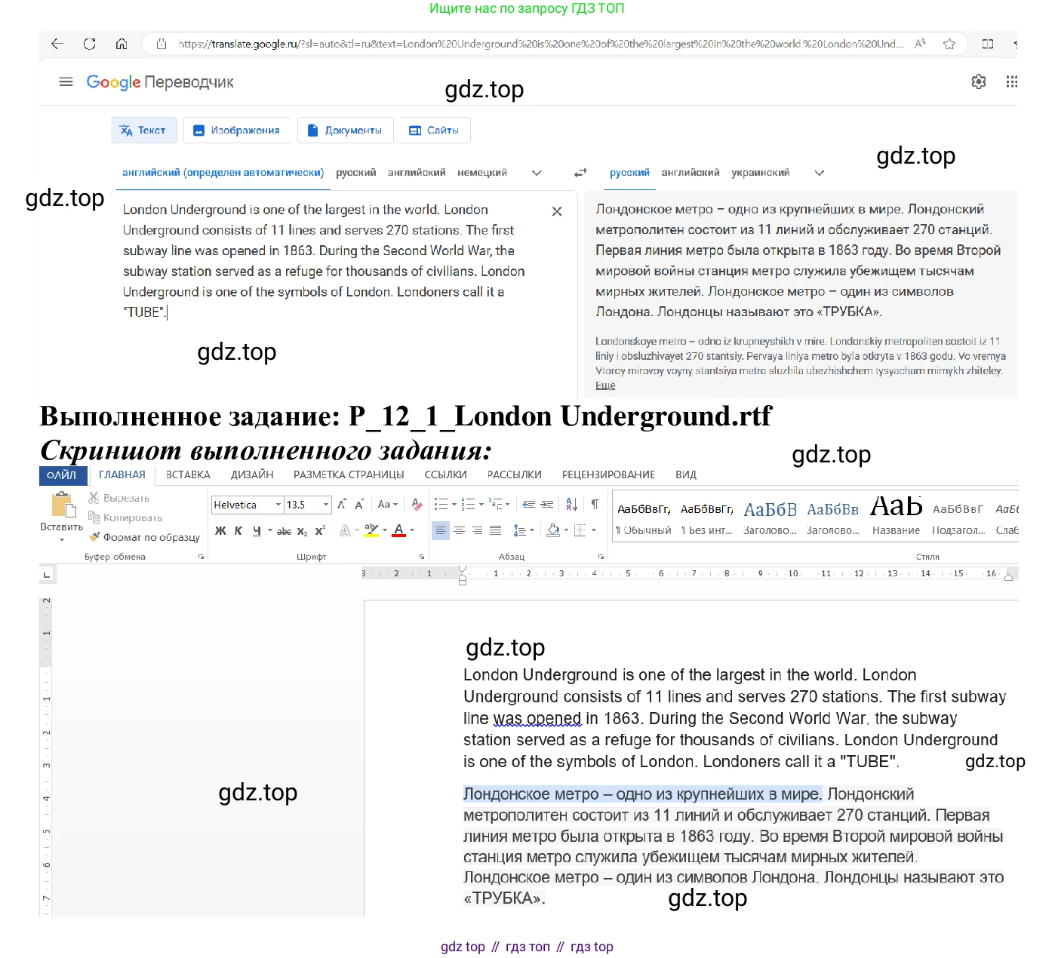Open the ВСТАВКА ribbon tab
The width and height of the screenshot is (1055, 958).
point(188,474)
